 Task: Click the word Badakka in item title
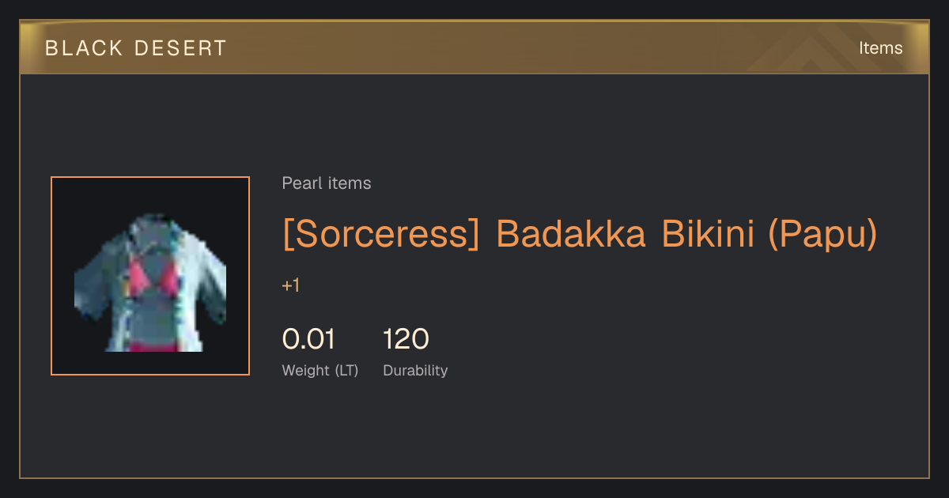coord(572,233)
